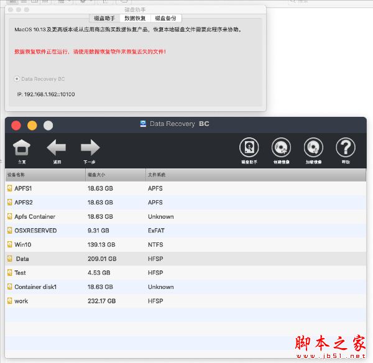This screenshot has height=363, width=373.
Task: Click the 209.01 GB size value
Action: 102,259
